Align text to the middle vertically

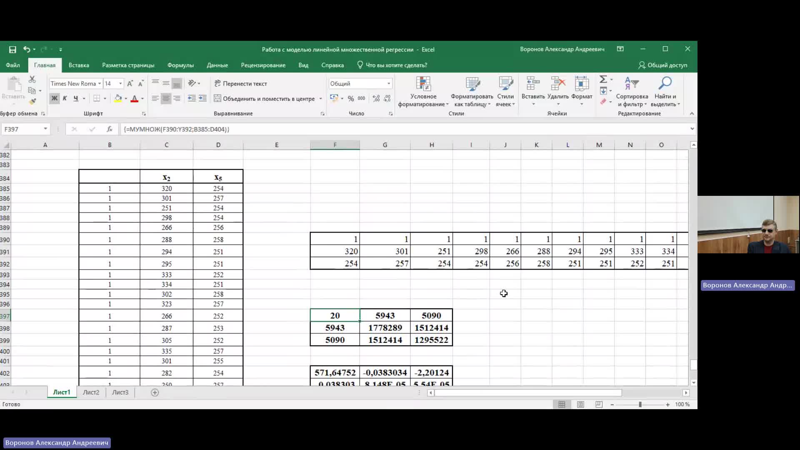166,83
